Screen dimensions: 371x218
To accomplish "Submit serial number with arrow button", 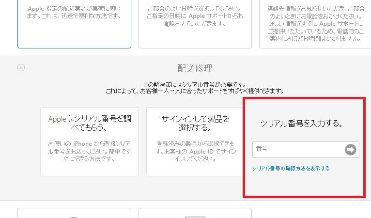I will click(350, 150).
